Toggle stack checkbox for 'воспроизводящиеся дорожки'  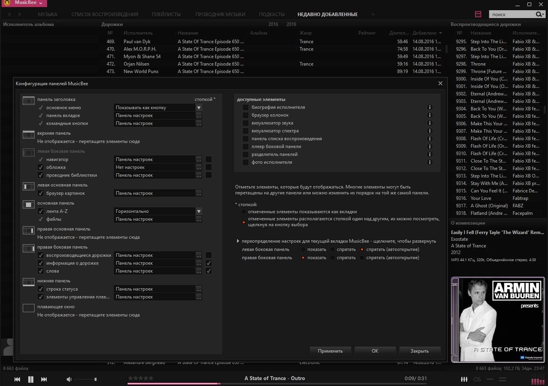point(208,255)
